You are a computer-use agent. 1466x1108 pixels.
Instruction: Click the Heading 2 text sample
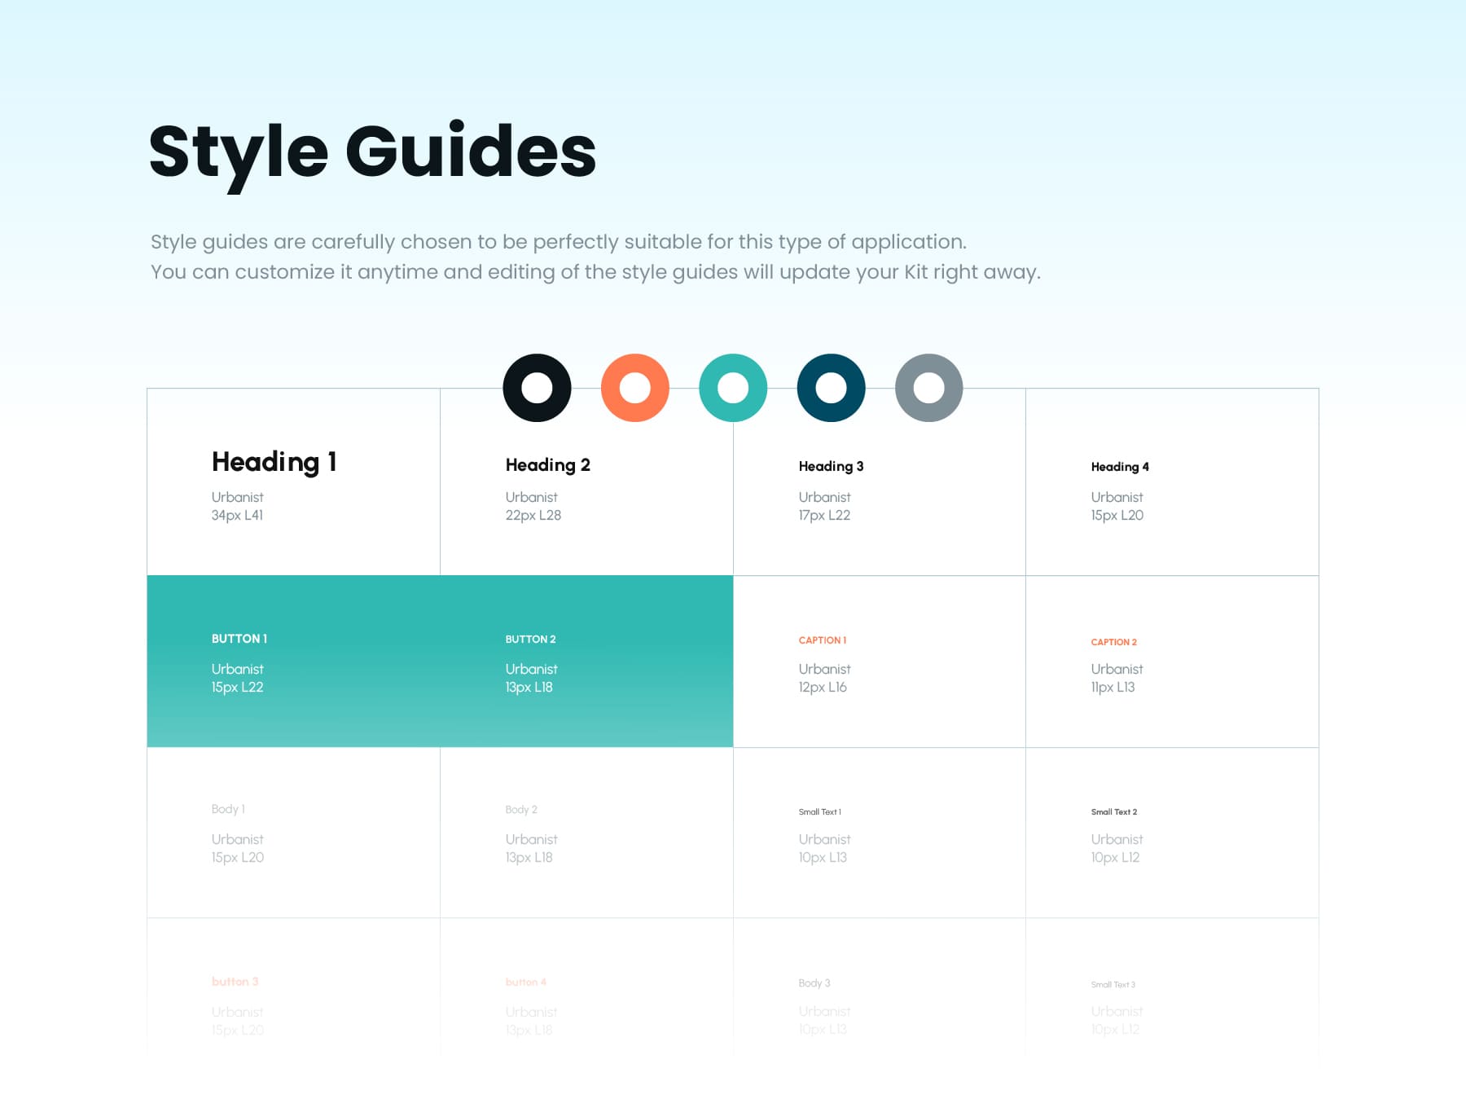tap(547, 465)
